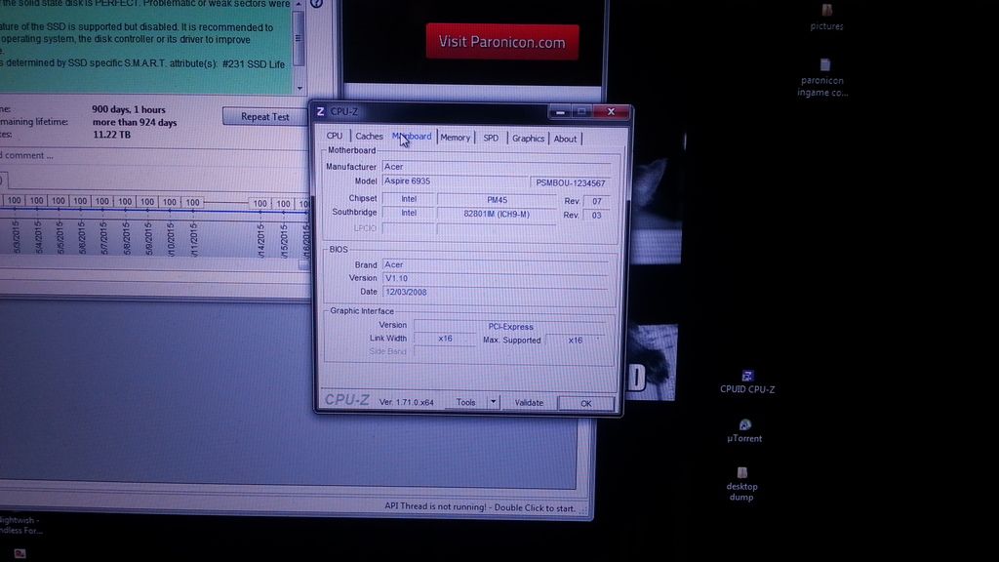Click the PSMBOU-1234567 field

click(570, 182)
